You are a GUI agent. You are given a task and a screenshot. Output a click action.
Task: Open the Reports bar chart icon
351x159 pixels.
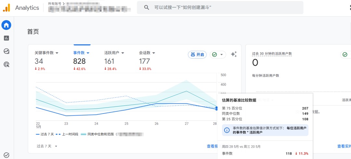point(6,38)
